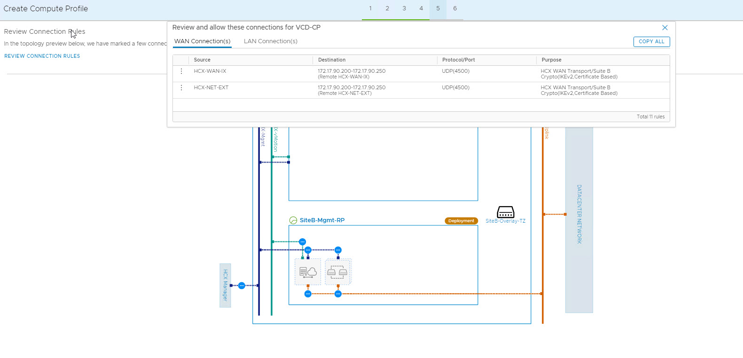Click the teal vMotion connection dot above the Interconnect appliance
743x358 pixels.
pos(302,242)
